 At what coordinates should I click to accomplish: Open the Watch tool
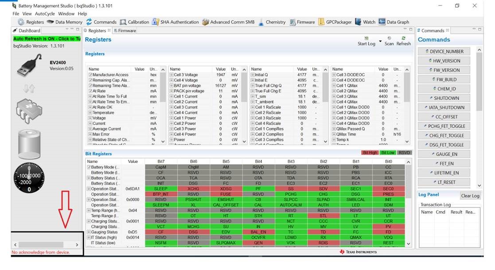(365, 22)
